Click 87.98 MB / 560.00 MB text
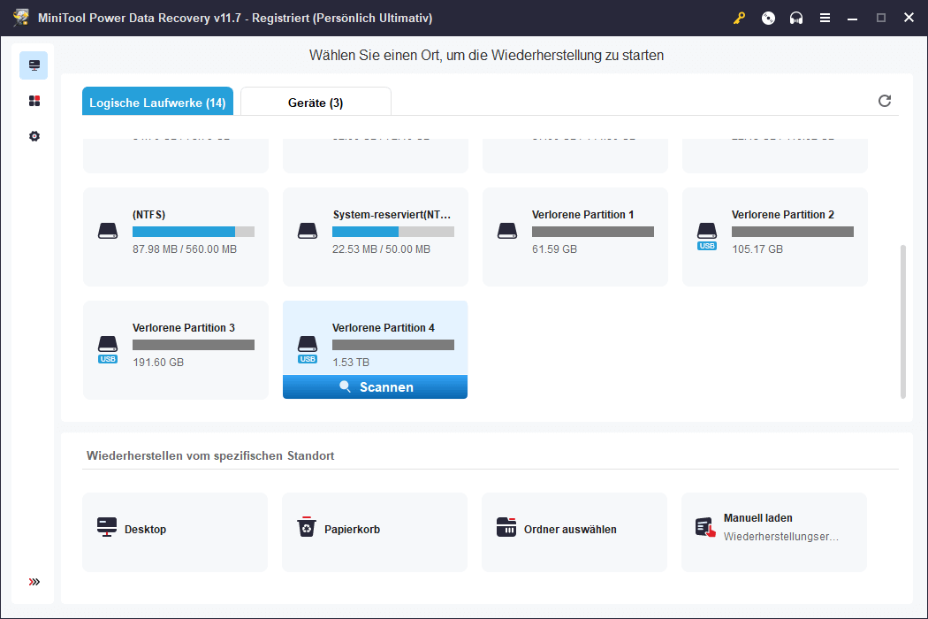The height and width of the screenshot is (619, 928). click(x=185, y=249)
